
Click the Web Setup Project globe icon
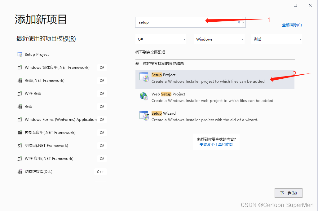coord(144,96)
